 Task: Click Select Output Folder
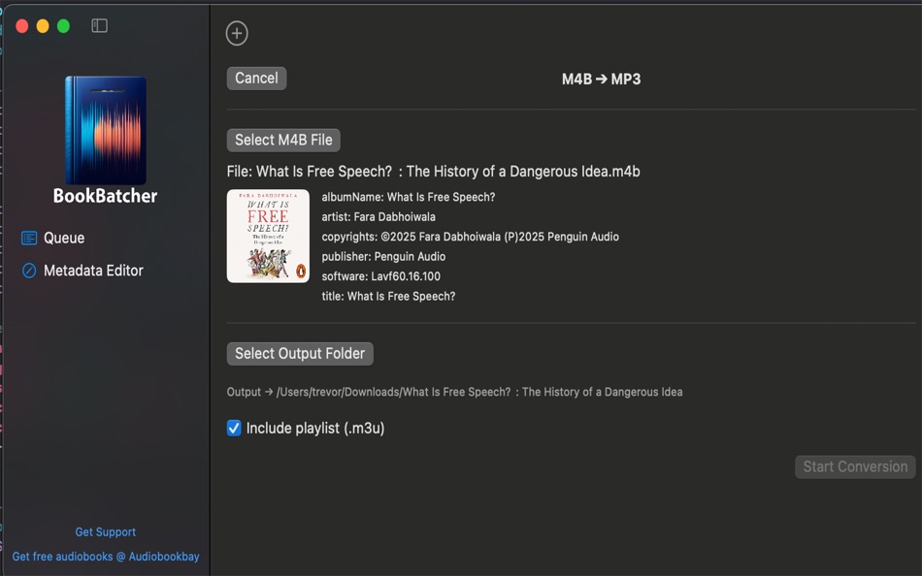pyautogui.click(x=299, y=353)
